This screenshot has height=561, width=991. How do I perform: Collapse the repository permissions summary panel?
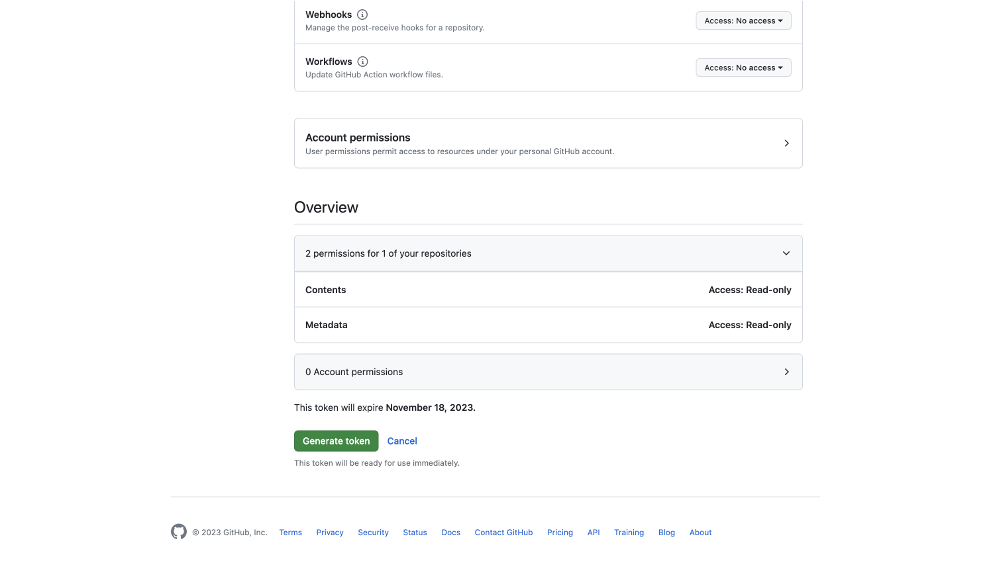(x=786, y=253)
